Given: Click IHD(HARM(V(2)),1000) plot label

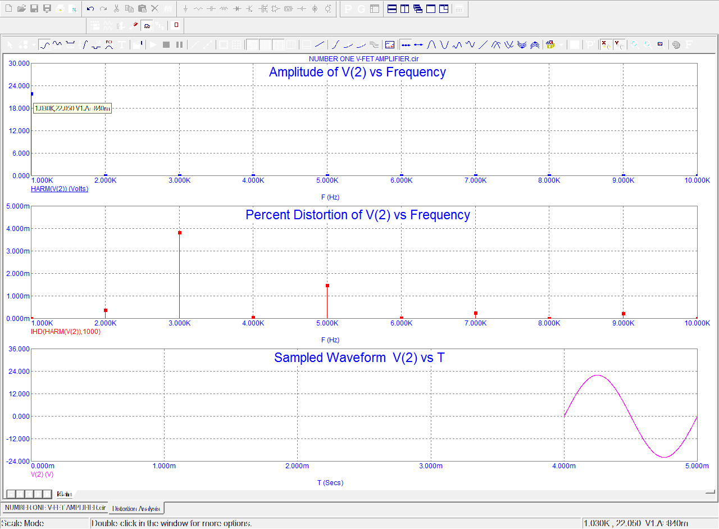Looking at the screenshot, I should click(x=66, y=332).
